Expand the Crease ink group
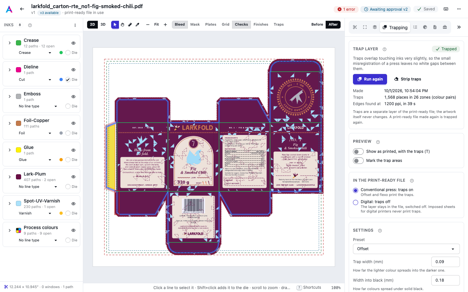 [10, 43]
